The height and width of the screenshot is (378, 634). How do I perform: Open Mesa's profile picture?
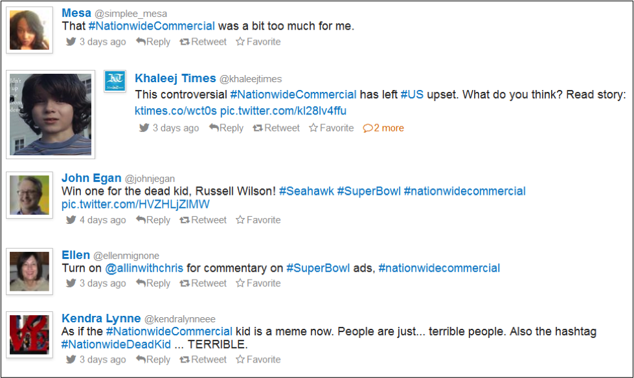pyautogui.click(x=30, y=30)
